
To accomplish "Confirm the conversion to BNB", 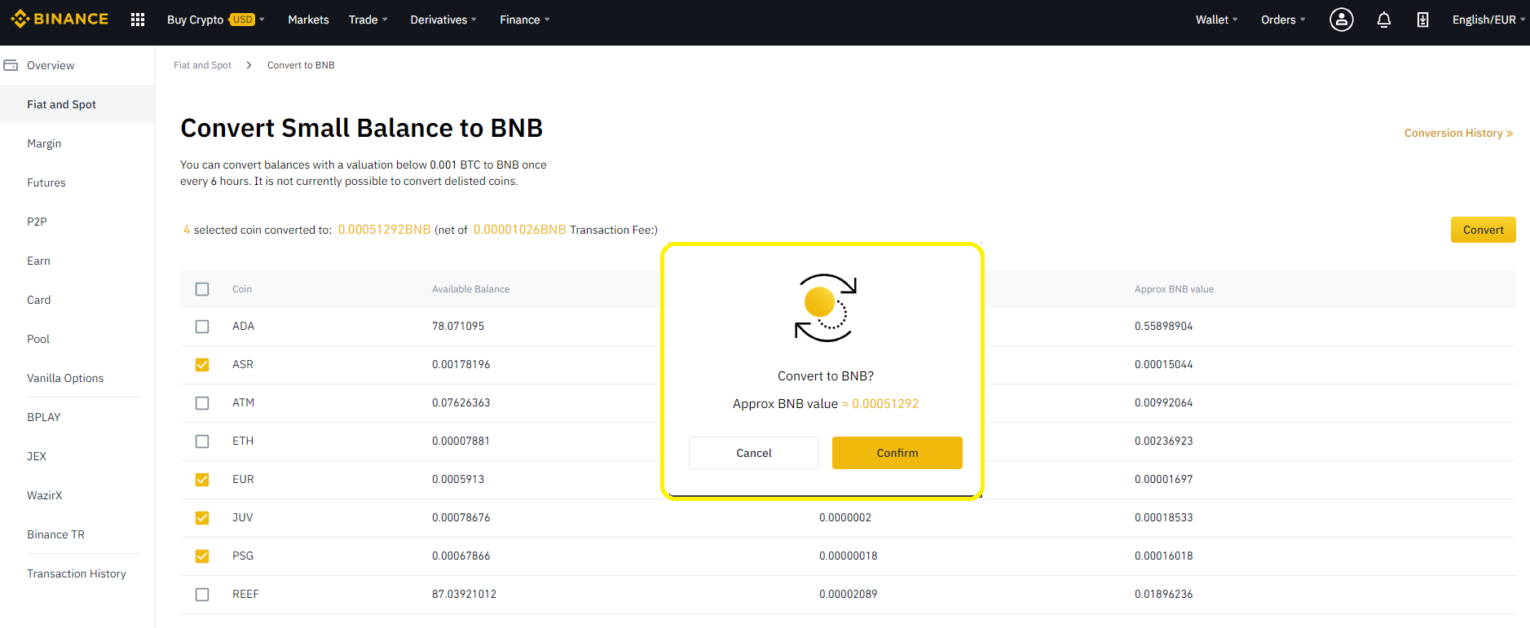I will coord(897,453).
